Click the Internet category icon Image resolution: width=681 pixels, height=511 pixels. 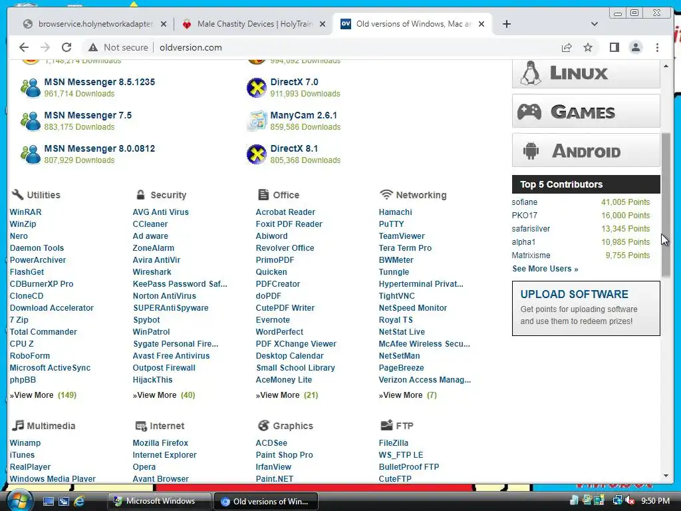click(x=141, y=426)
